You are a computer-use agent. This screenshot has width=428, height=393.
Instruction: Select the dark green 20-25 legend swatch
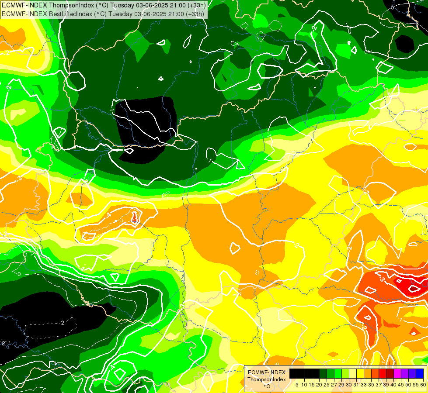(323, 373)
